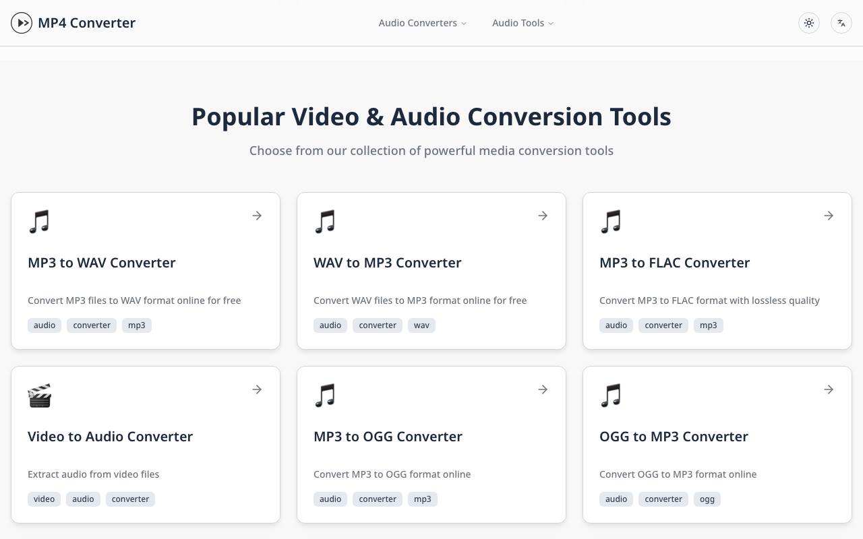Image resolution: width=863 pixels, height=539 pixels.
Task: Open the OGG to MP3 Converter title link
Action: point(674,437)
